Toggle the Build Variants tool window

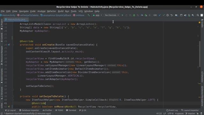pos(2,76)
